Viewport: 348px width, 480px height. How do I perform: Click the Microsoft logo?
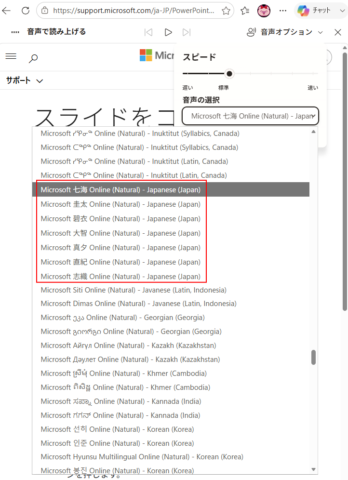point(157,55)
